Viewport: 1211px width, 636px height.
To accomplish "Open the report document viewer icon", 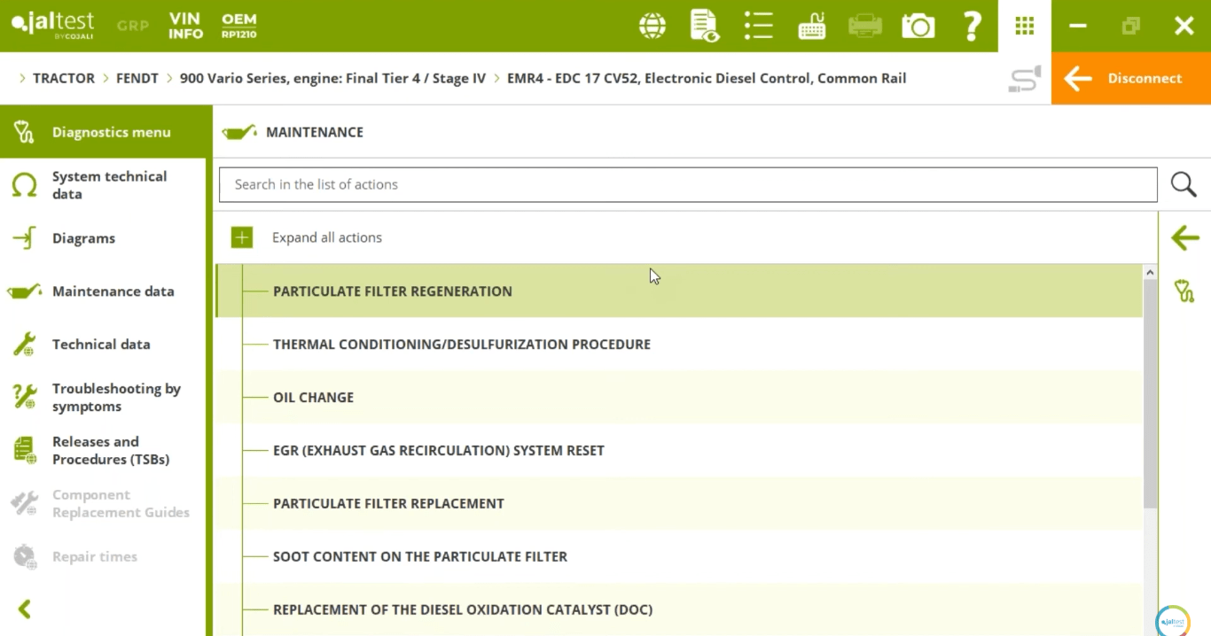I will [x=705, y=26].
